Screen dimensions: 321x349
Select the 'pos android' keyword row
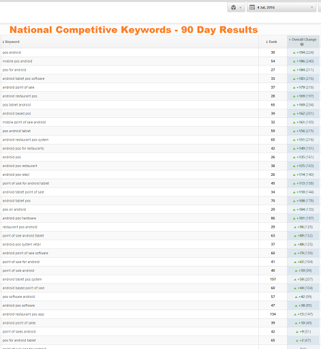click(12, 52)
